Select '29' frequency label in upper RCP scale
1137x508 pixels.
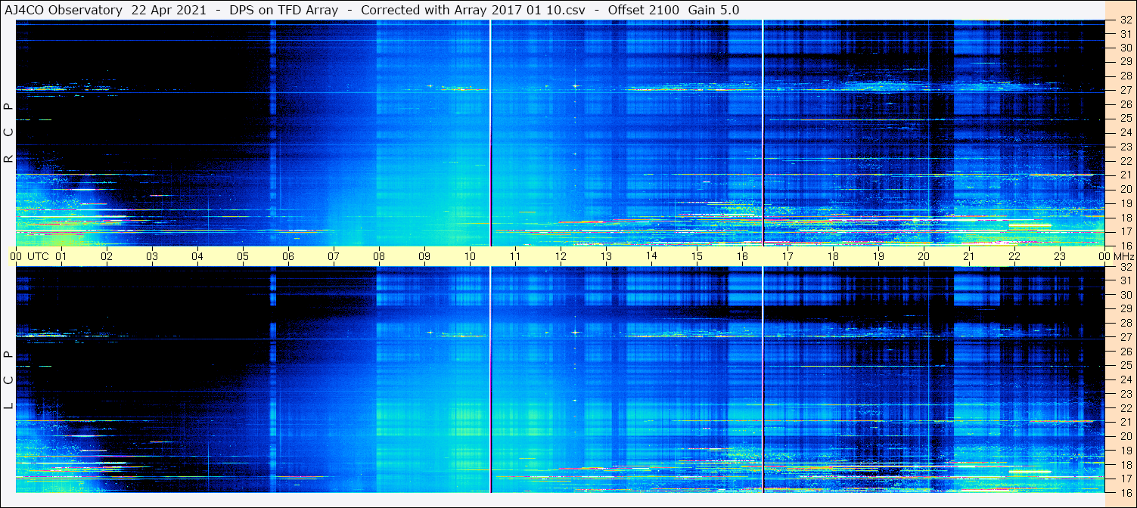coord(1125,62)
